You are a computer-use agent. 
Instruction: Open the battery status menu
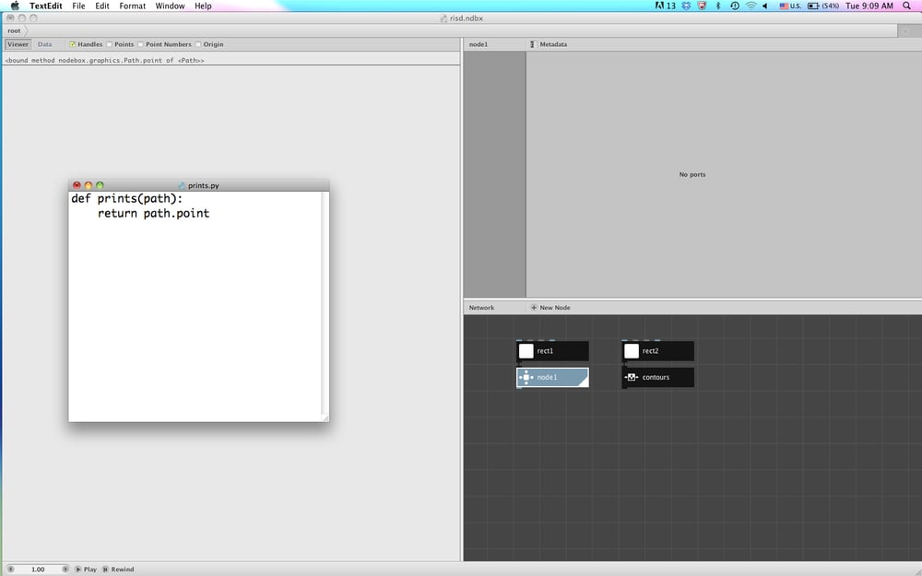(x=823, y=6)
